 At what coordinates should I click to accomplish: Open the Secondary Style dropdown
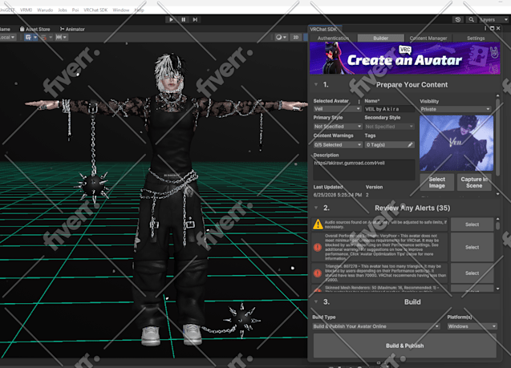click(x=389, y=127)
